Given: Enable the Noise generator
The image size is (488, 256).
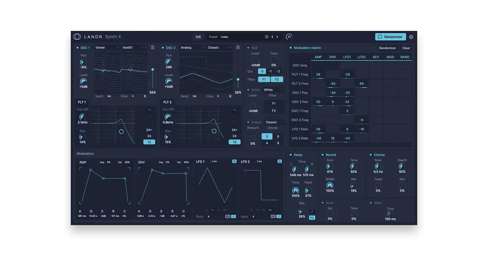Looking at the screenshot, I should click(248, 90).
